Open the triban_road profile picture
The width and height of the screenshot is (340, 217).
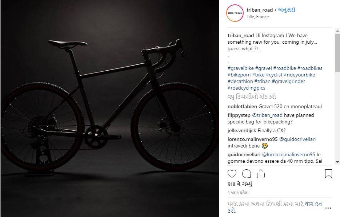point(235,13)
